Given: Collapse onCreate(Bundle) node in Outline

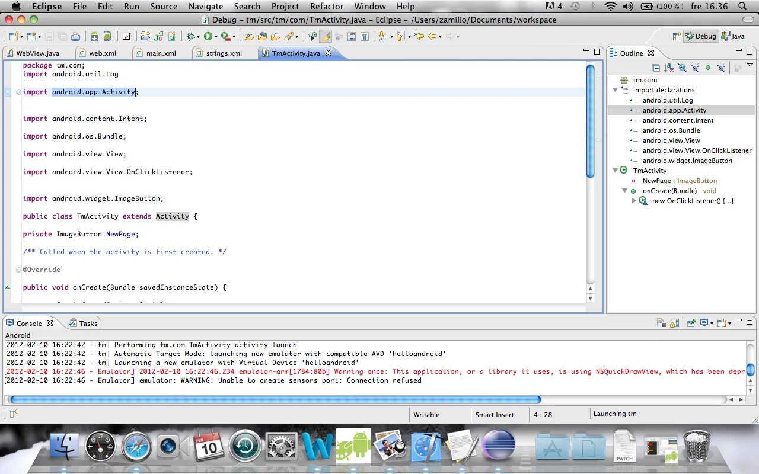Looking at the screenshot, I should point(624,191).
